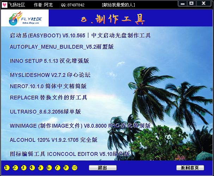Close the 飞扬社区 window
214x176 pixels.
(x=203, y=3)
